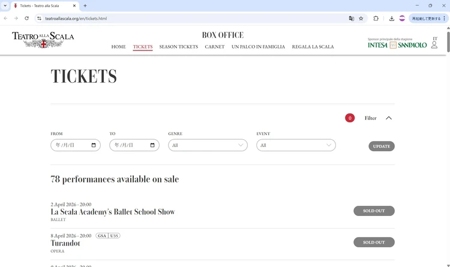The height and width of the screenshot is (267, 450).
Task: Open the Turandot performance link
Action: pos(65,244)
